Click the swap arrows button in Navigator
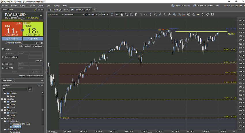Viewport: 245px width, 133px height. coord(30,89)
